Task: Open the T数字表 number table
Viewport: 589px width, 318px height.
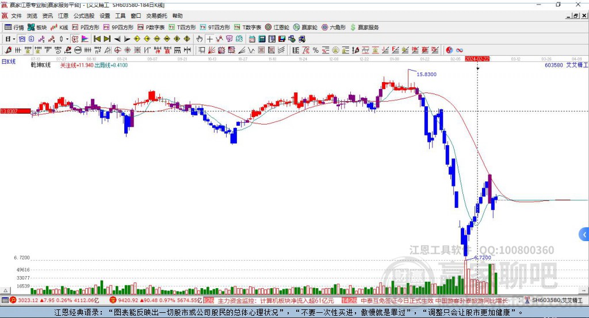Action: (x=247, y=28)
